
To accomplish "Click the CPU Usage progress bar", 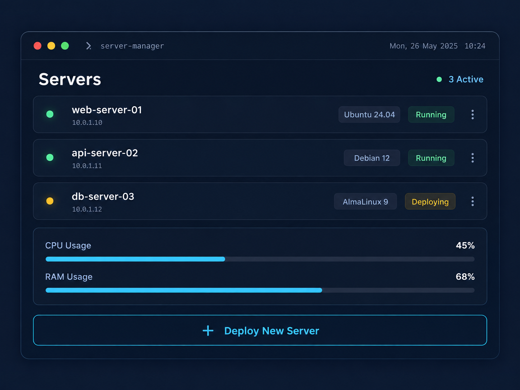I will (x=260, y=259).
